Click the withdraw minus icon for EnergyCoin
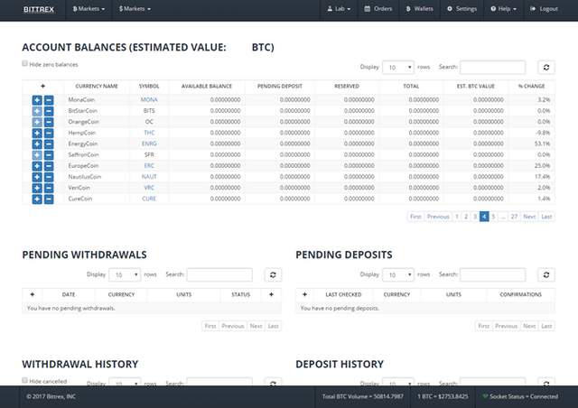The width and height of the screenshot is (578, 408). tap(49, 144)
